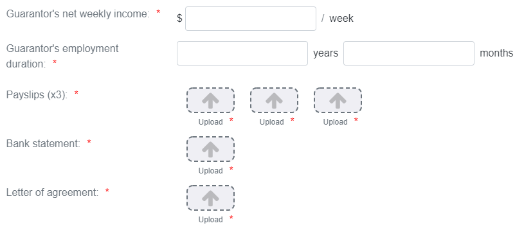Click the Upload text under second payslip
Image resolution: width=524 pixels, height=239 pixels.
click(x=272, y=122)
